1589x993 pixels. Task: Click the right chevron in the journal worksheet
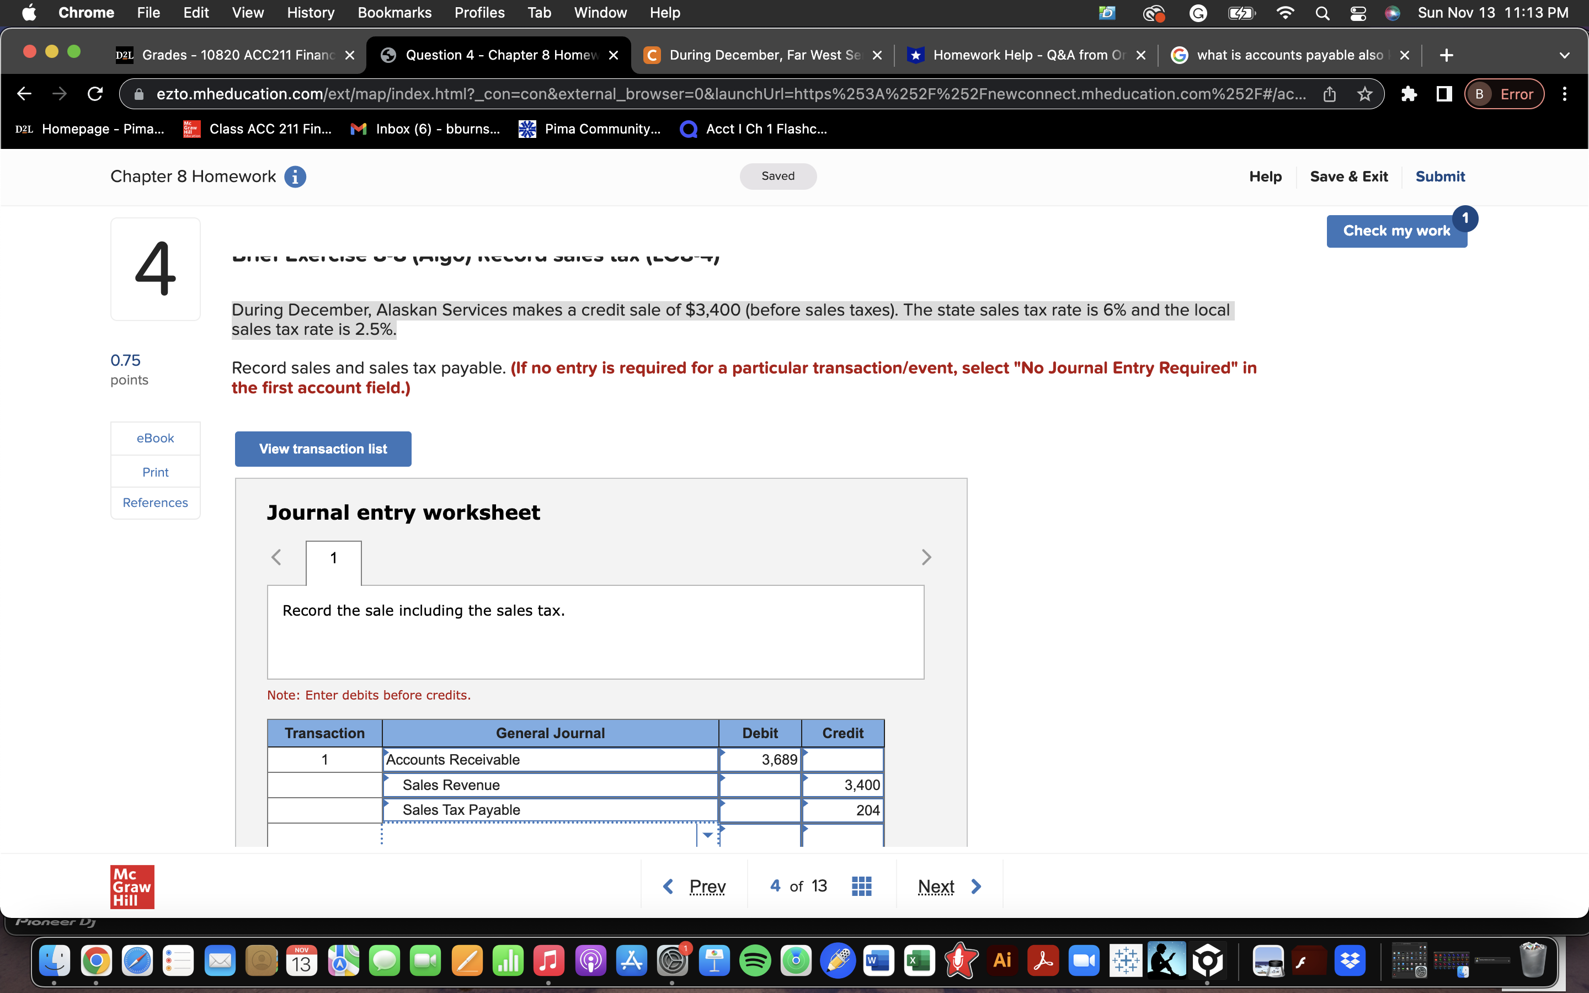(926, 556)
